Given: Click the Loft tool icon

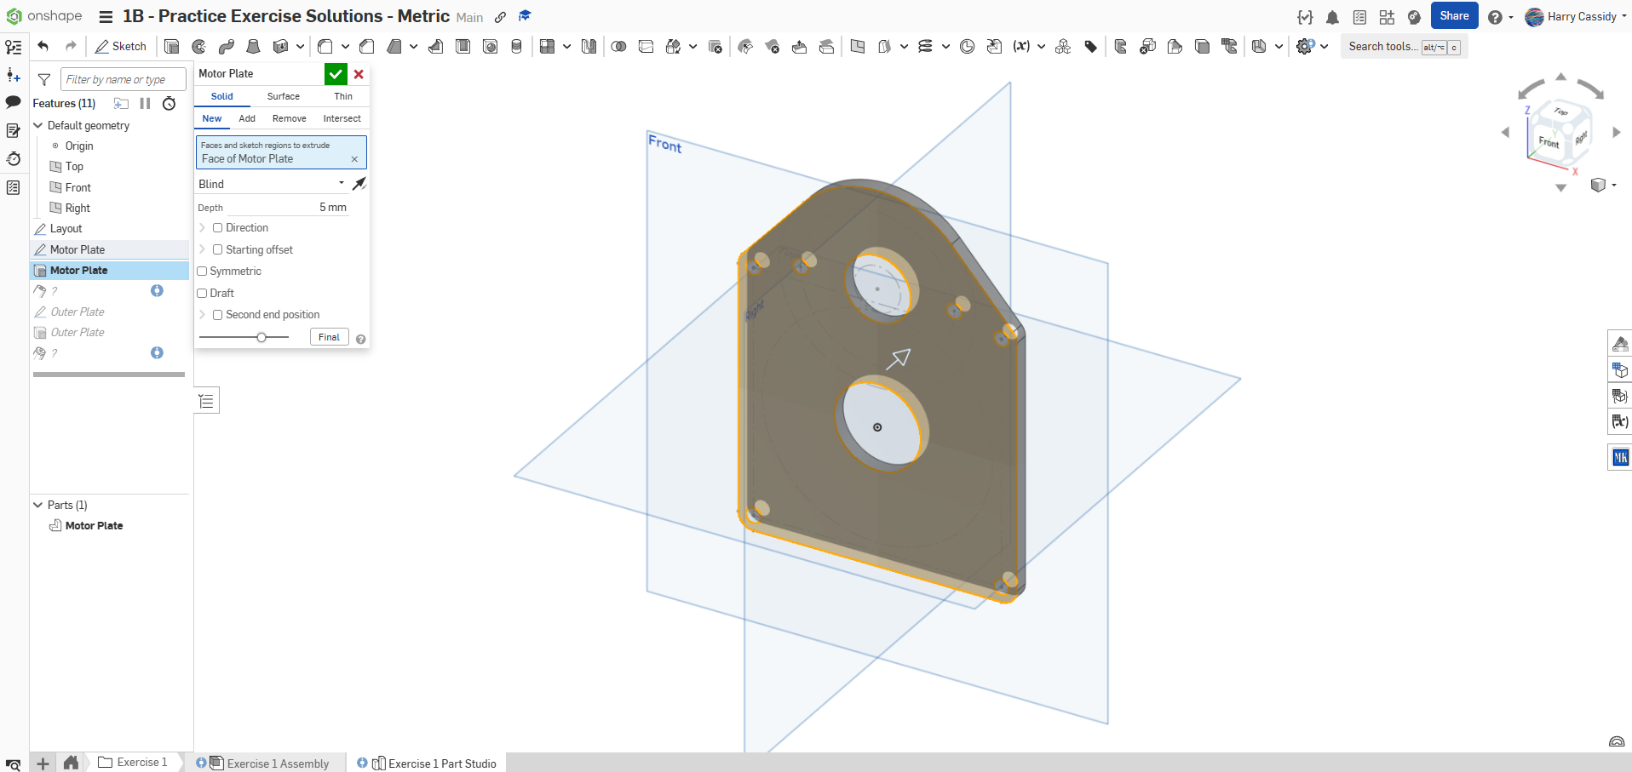Looking at the screenshot, I should point(253,47).
